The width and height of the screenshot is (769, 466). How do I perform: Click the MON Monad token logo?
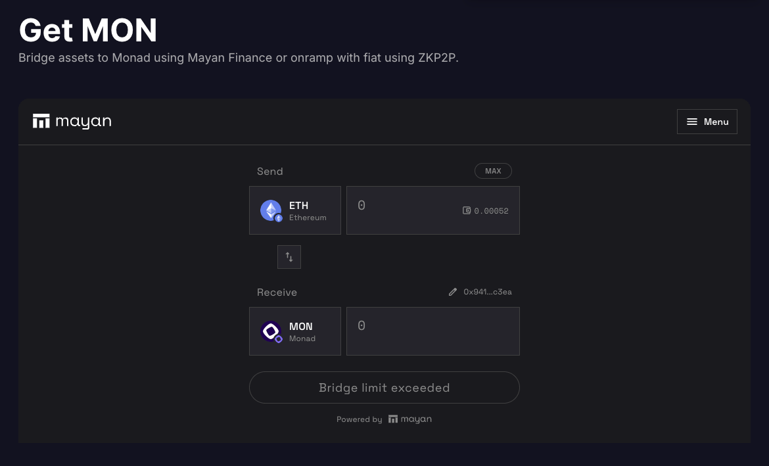pos(271,331)
